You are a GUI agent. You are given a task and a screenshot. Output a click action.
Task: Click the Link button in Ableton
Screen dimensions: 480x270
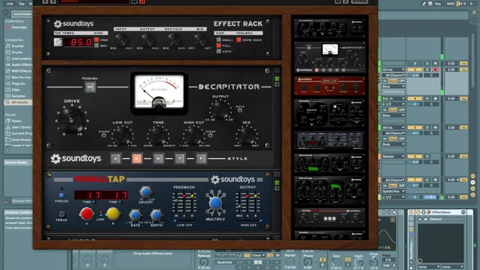click(x=10, y=4)
